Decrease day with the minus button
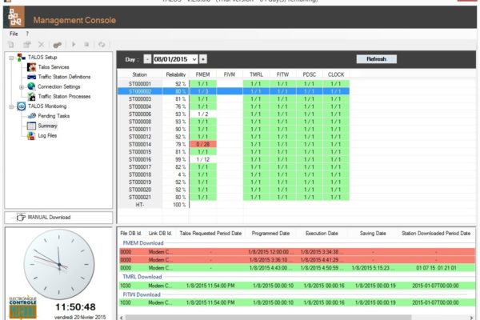The width and height of the screenshot is (480, 320). pos(147,59)
